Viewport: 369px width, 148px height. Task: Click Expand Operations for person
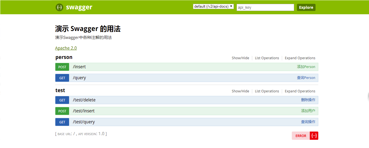[x=300, y=58]
